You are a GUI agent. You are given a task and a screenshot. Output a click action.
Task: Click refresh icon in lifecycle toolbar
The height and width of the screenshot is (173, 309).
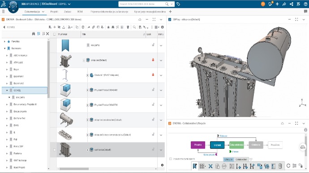tap(288, 166)
